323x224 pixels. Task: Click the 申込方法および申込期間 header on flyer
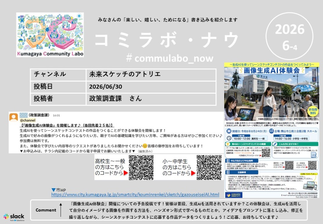tap(242, 161)
